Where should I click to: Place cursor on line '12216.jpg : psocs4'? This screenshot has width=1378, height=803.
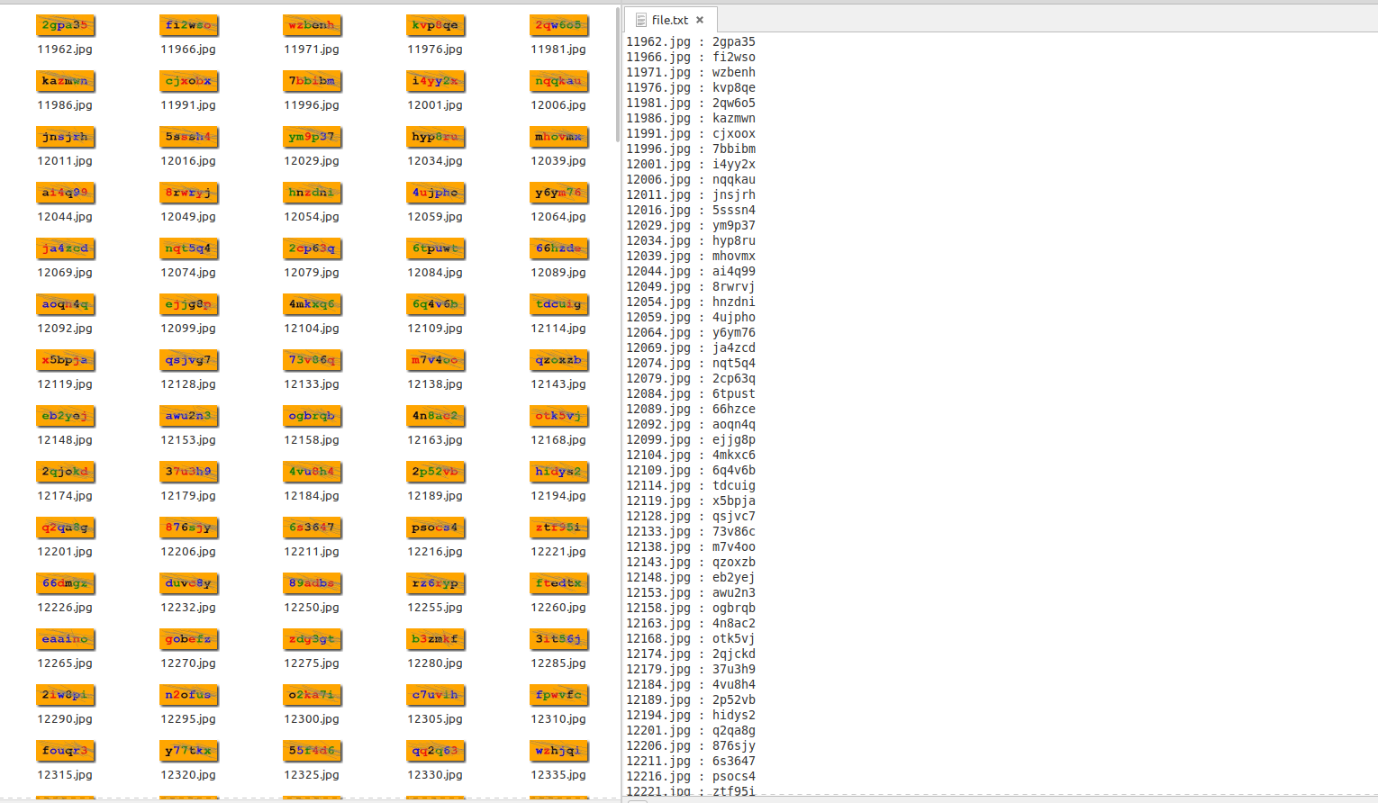coord(691,776)
